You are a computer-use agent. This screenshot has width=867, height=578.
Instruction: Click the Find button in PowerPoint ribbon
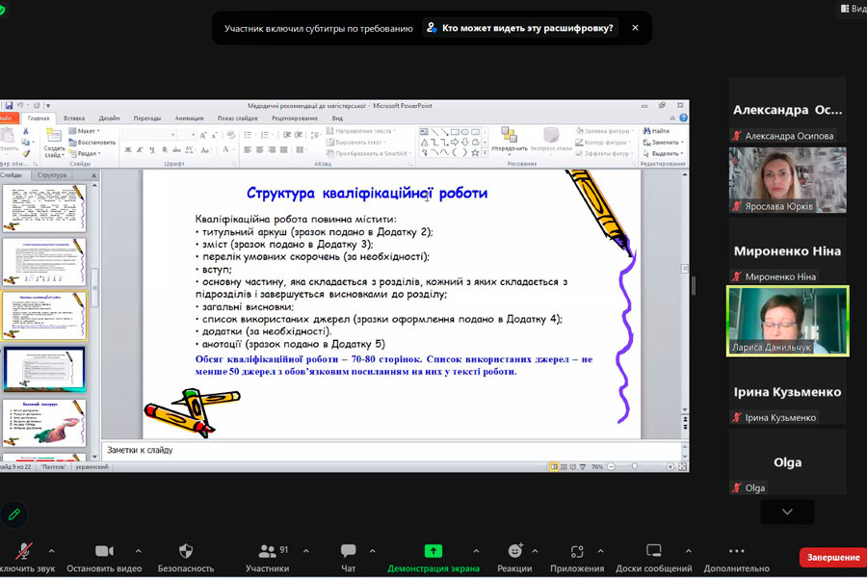click(660, 131)
